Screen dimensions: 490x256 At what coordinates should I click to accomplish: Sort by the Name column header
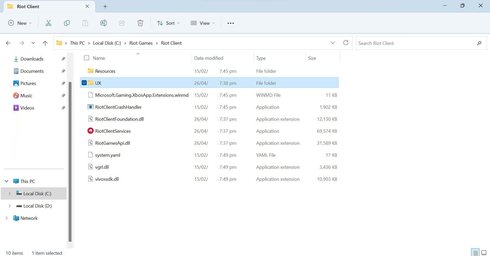tap(99, 58)
